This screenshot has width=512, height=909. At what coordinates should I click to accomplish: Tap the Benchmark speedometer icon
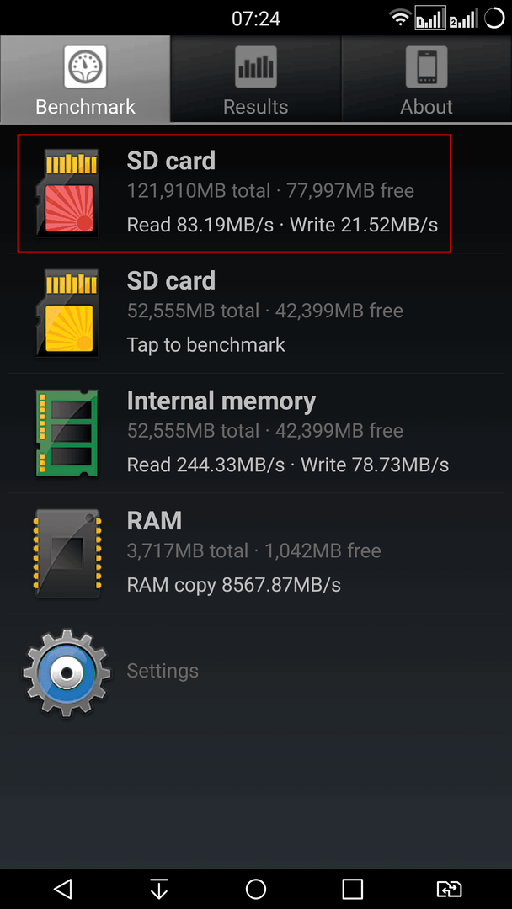click(85, 66)
